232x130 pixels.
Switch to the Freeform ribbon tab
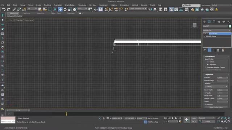[26, 13]
